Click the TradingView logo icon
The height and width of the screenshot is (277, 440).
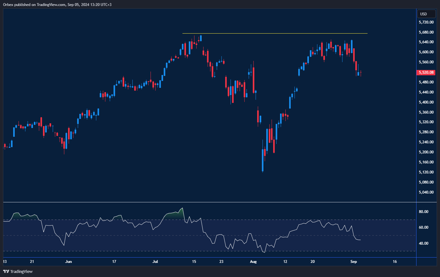[6, 272]
